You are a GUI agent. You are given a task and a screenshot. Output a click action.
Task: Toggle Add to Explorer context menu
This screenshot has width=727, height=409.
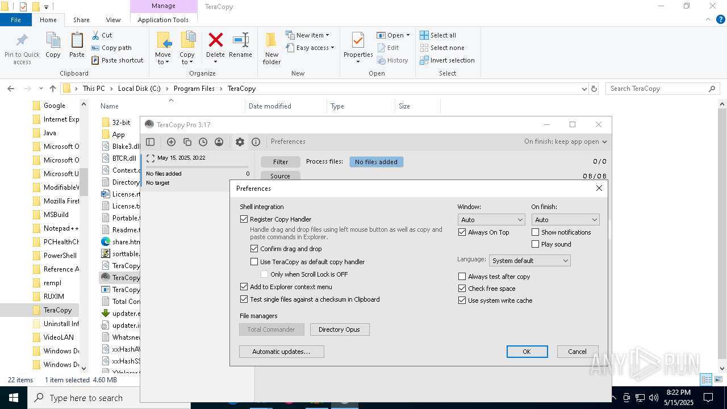tap(244, 287)
